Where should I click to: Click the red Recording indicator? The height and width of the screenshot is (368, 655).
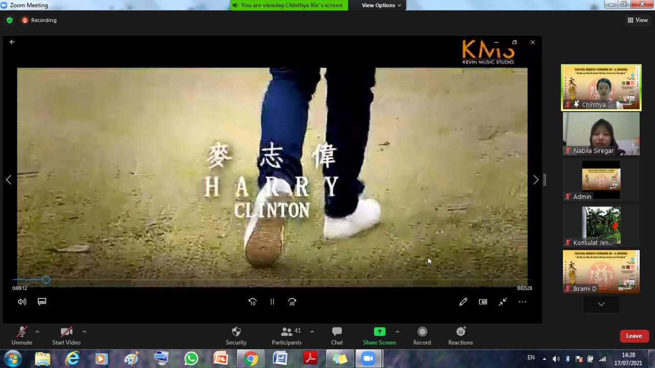(x=39, y=20)
